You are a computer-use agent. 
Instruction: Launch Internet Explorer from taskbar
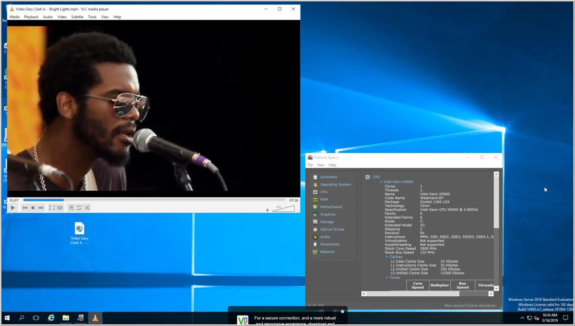tap(51, 318)
